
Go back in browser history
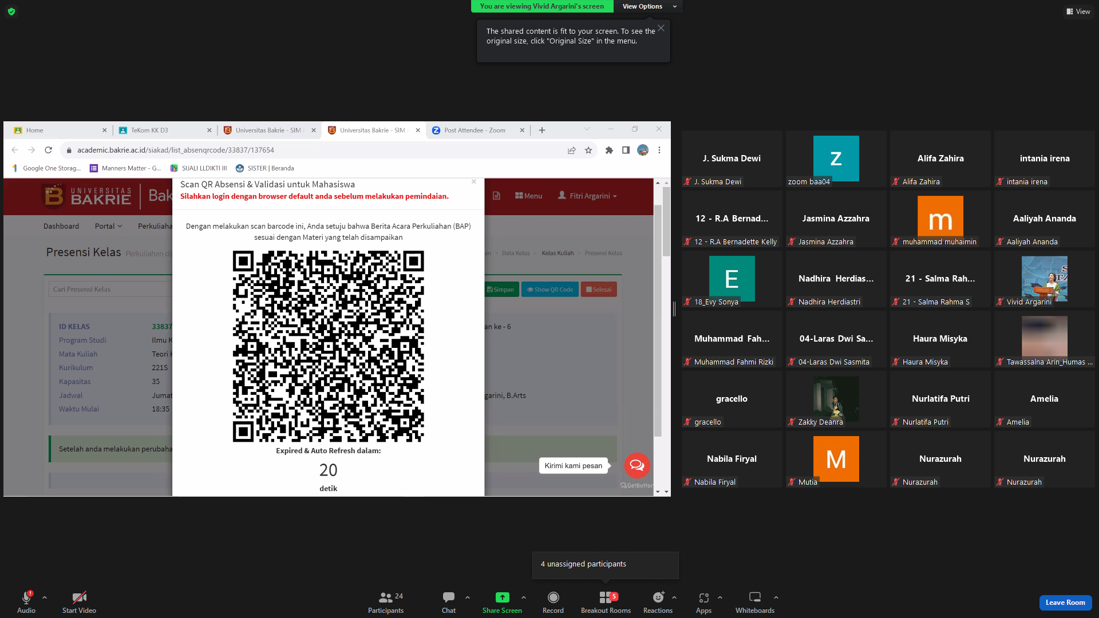pyautogui.click(x=15, y=150)
